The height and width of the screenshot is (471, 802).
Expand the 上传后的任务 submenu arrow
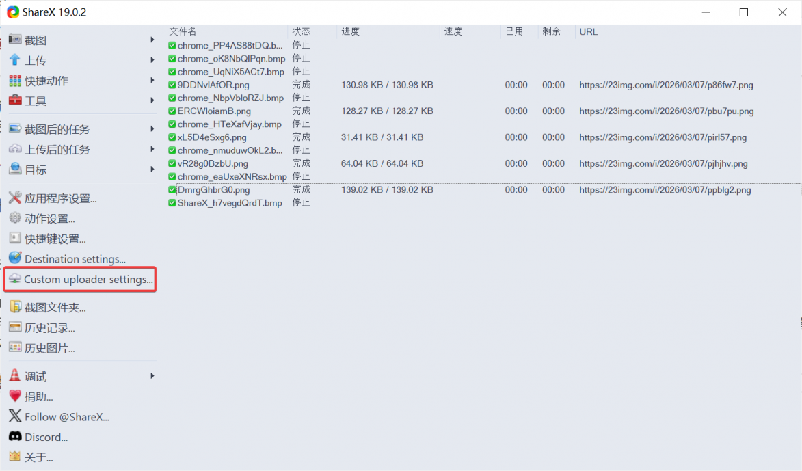pyautogui.click(x=152, y=149)
